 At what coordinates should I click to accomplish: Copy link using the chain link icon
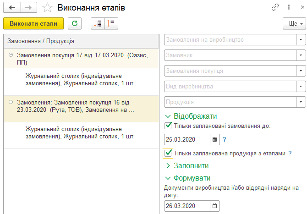coord(275,7)
